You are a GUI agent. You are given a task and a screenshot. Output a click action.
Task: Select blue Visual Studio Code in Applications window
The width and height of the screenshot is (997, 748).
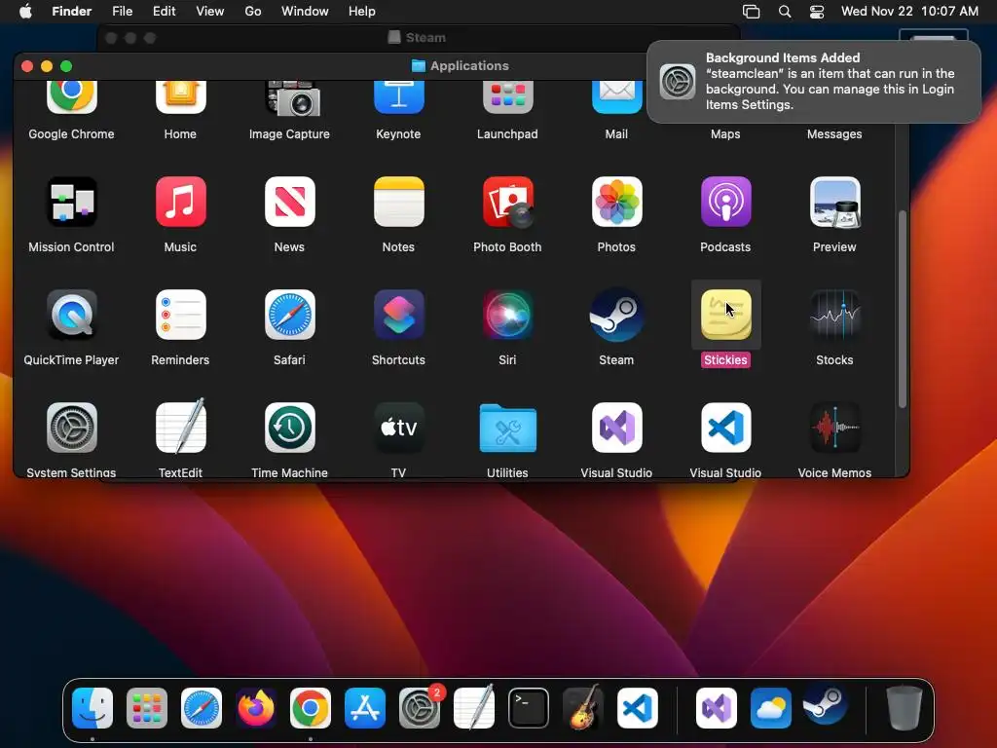tap(725, 428)
